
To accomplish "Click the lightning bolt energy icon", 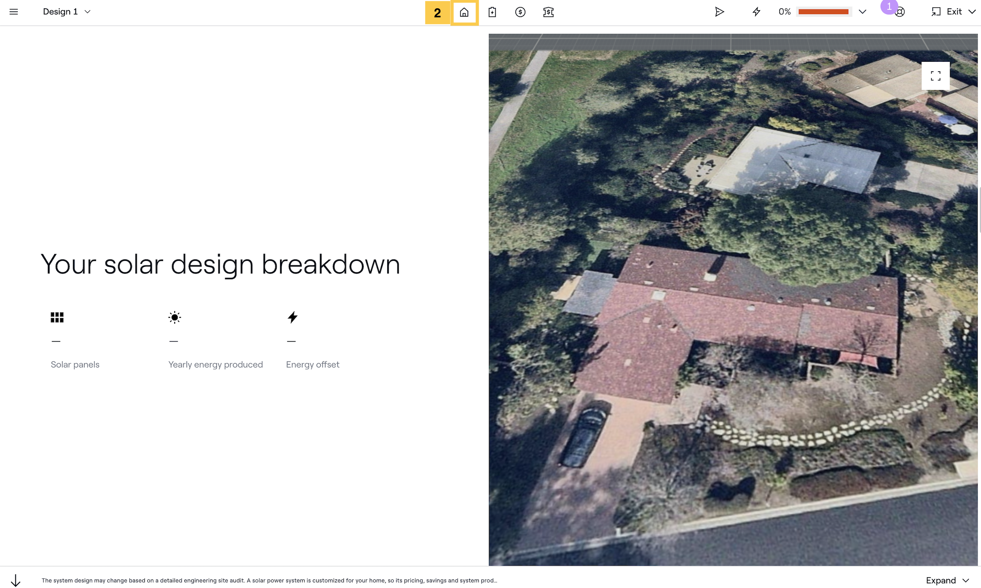I will click(x=756, y=12).
